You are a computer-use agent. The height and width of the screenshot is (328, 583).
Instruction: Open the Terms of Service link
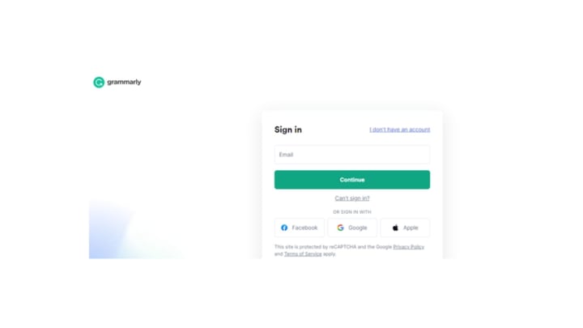(303, 254)
